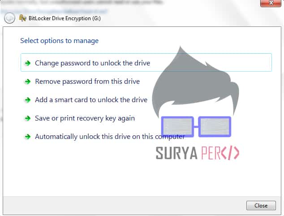Screen dimensions: 284x216
Task: Click the BitLocker Drive Encryption (G:) title text
Action: [65, 18]
